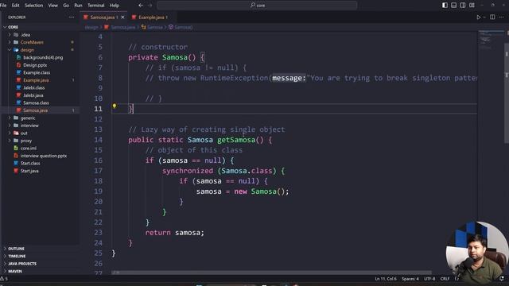Change CRLF line ending status

(x=445, y=279)
